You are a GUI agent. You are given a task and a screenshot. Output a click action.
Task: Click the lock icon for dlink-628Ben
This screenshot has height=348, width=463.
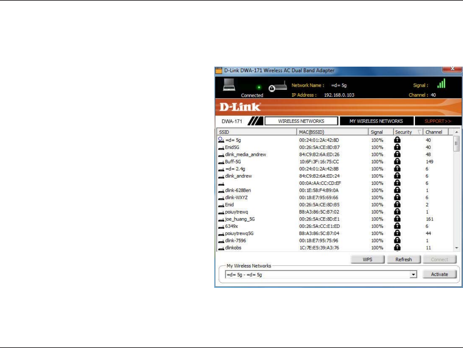coord(397,190)
